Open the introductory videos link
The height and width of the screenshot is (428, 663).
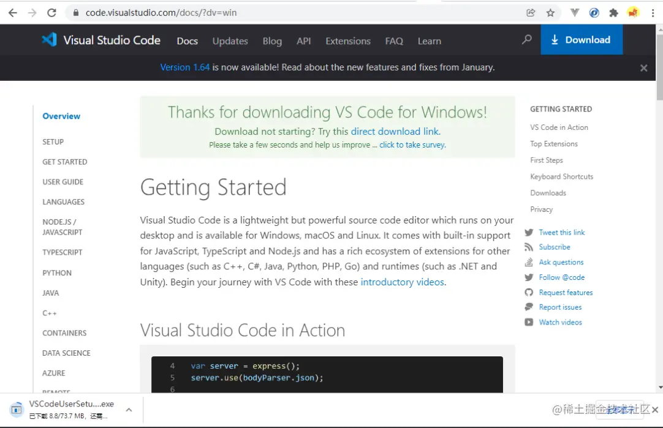point(403,282)
